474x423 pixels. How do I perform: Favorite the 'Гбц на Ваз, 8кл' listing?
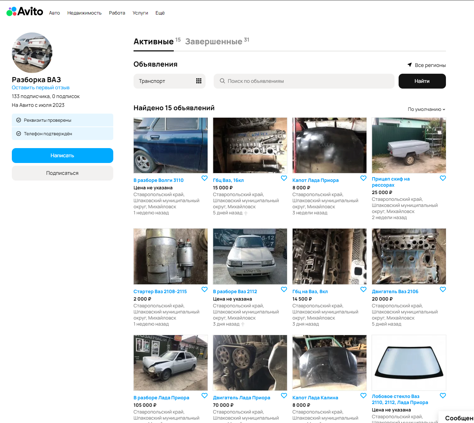[363, 289]
